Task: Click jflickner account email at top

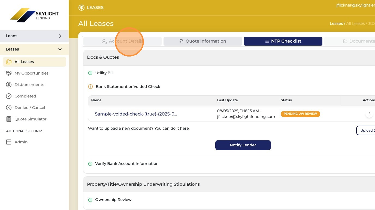Action: coord(355,5)
